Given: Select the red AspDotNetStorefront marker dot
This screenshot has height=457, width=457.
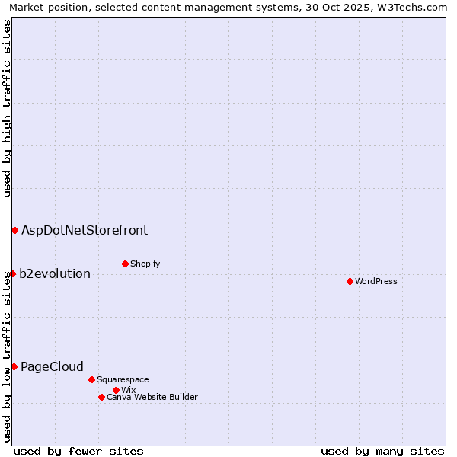Looking at the screenshot, I should tap(14, 230).
